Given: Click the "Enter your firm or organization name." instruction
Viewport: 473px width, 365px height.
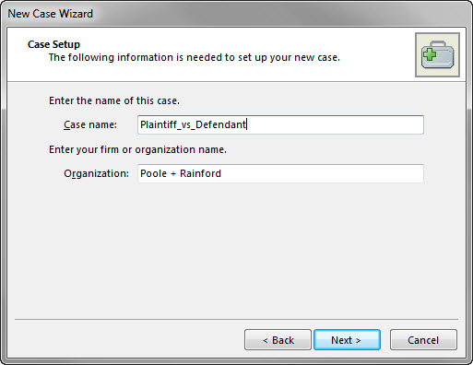Looking at the screenshot, I should [x=137, y=149].
